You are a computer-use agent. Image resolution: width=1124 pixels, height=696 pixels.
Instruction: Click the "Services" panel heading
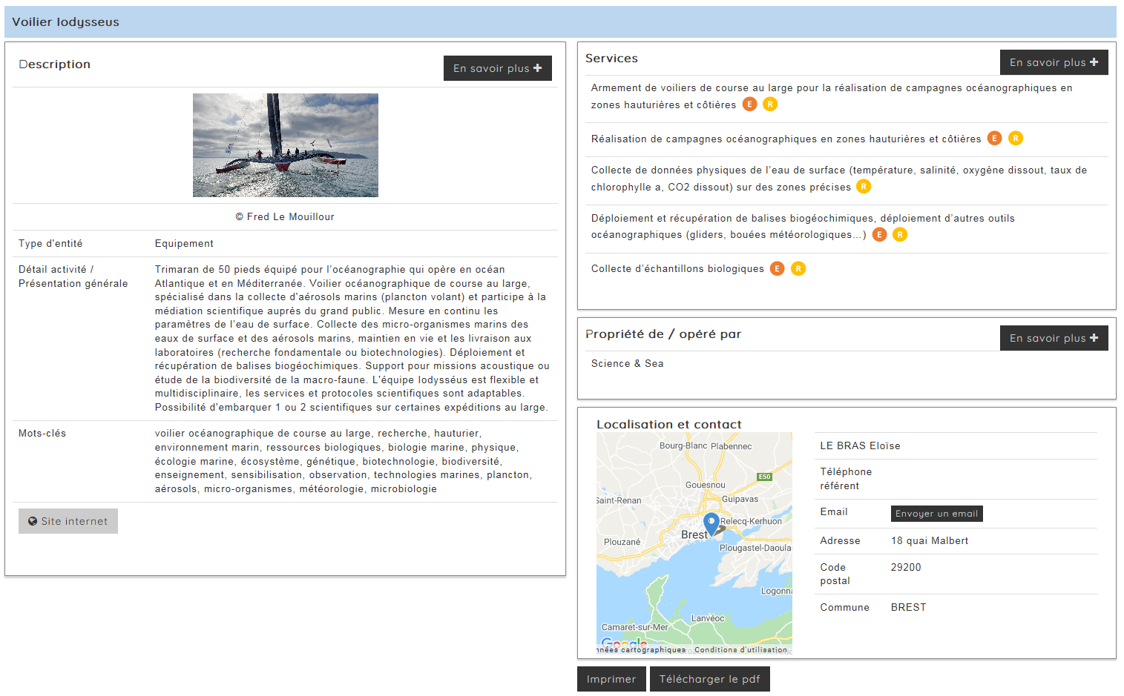(x=611, y=59)
